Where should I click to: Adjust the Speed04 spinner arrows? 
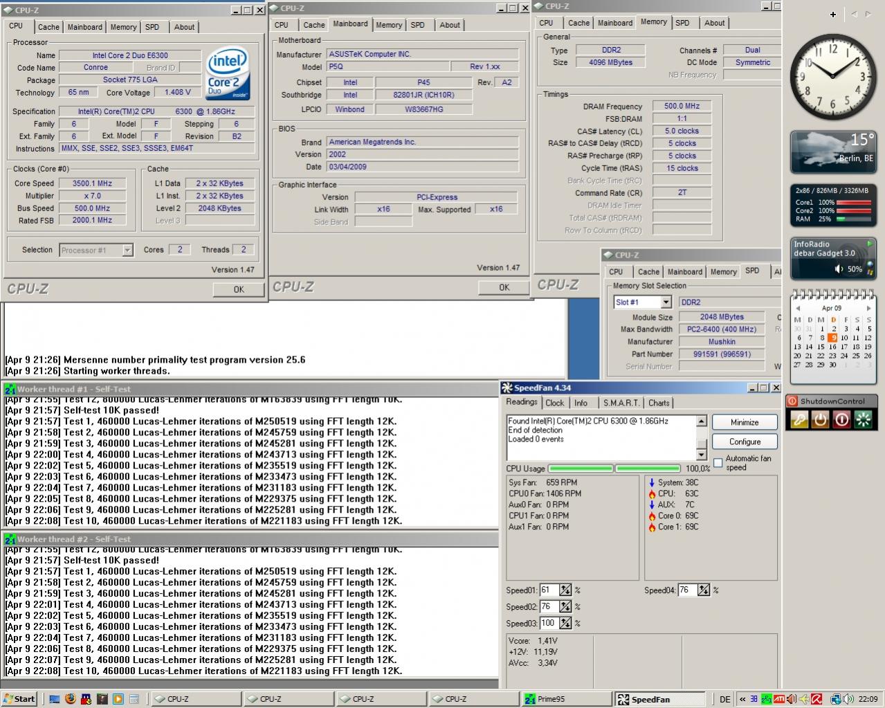(x=704, y=590)
